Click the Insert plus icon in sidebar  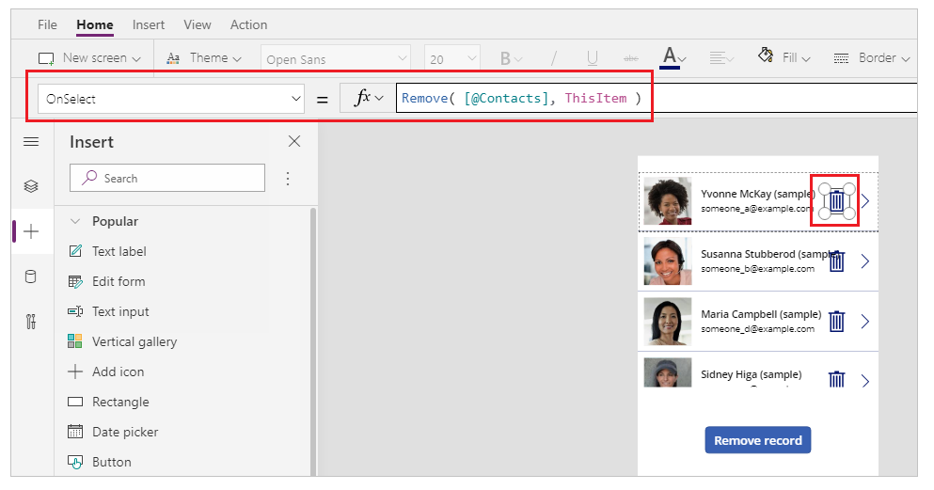point(31,231)
